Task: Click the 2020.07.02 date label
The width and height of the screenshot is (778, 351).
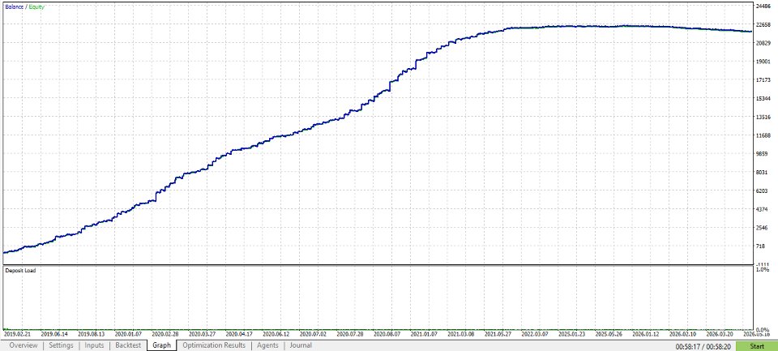Action: pos(314,335)
